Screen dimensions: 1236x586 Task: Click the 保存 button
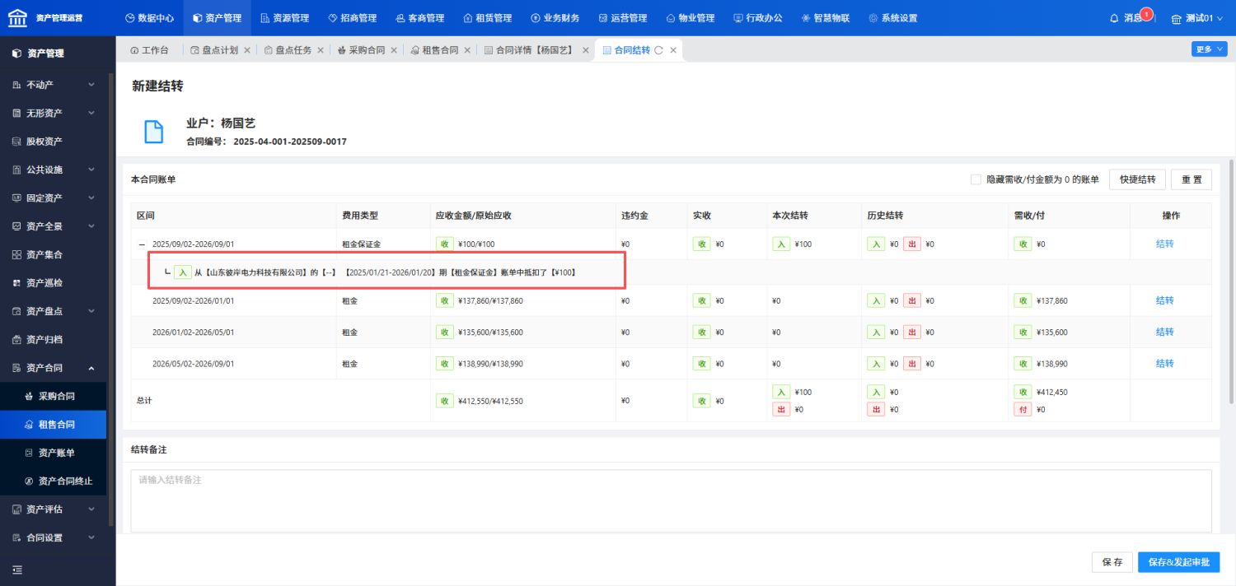1112,562
